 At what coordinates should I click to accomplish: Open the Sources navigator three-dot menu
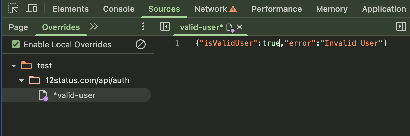click(x=143, y=27)
